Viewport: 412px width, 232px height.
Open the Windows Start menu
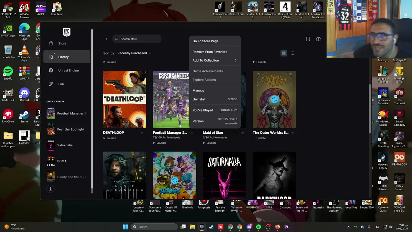click(x=125, y=227)
